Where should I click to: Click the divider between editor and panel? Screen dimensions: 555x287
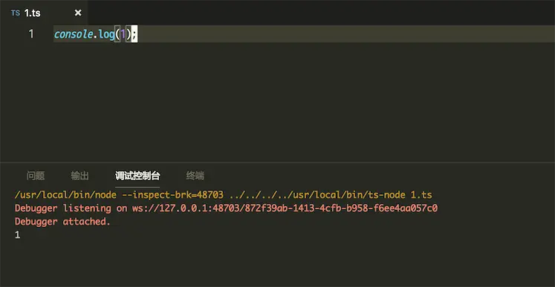tap(278, 162)
